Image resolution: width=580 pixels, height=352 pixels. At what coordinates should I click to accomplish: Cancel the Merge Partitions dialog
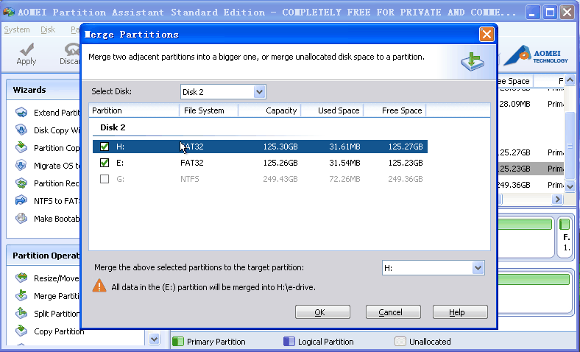tap(393, 312)
